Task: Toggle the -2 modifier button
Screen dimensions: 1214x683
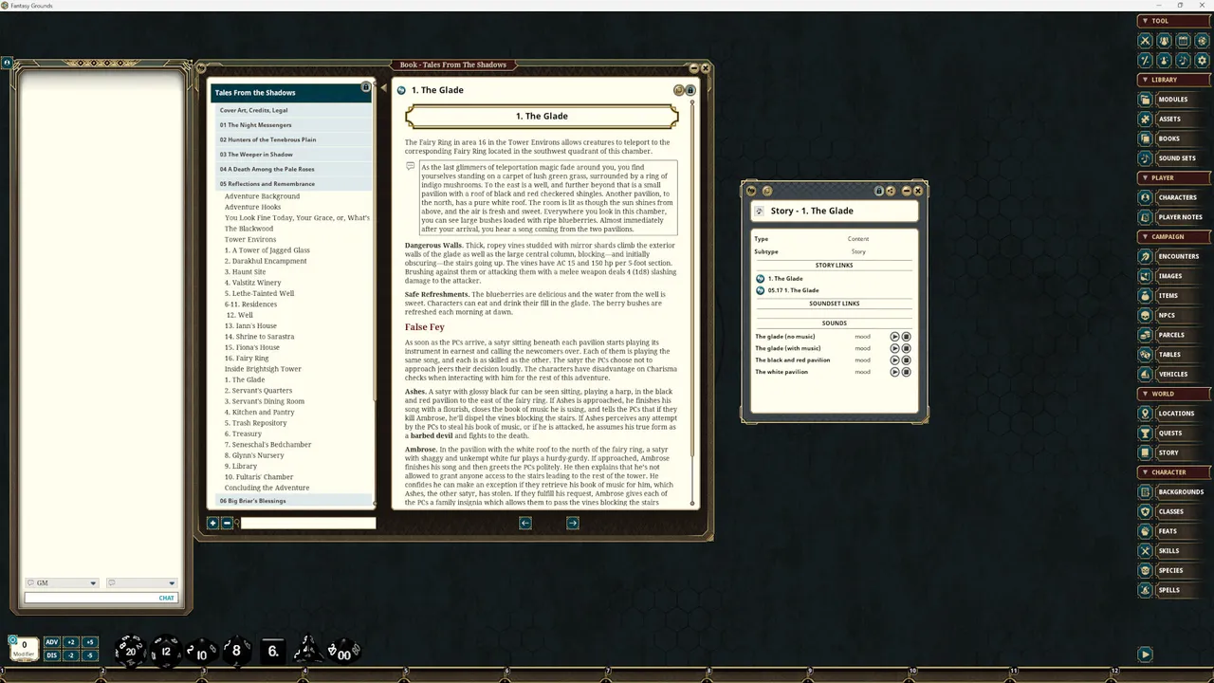Action: (72, 655)
